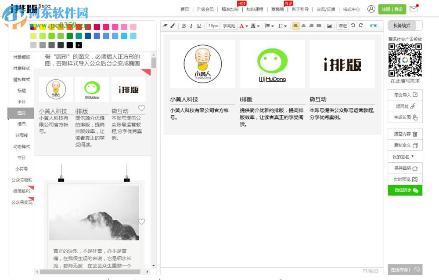Open the HTML source view

pos(374,26)
